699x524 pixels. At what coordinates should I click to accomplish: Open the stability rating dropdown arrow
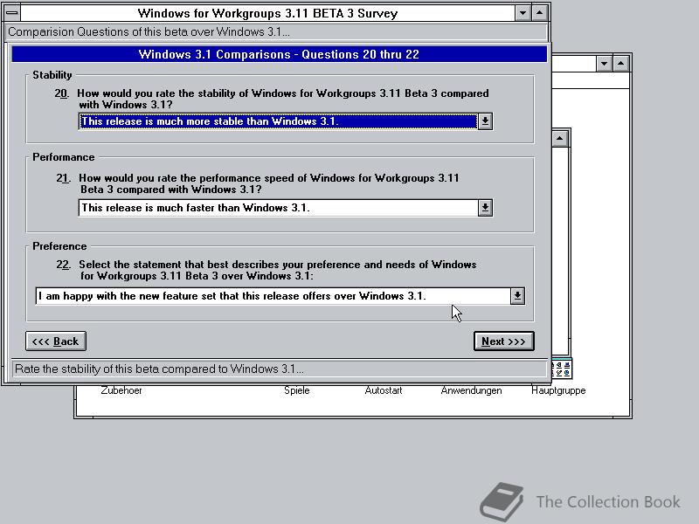coord(485,121)
